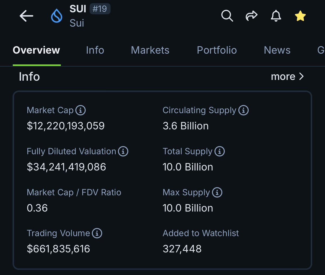Select the 3.6 Billion circulating supply
Image resolution: width=325 pixels, height=275 pixels.
tap(186, 126)
